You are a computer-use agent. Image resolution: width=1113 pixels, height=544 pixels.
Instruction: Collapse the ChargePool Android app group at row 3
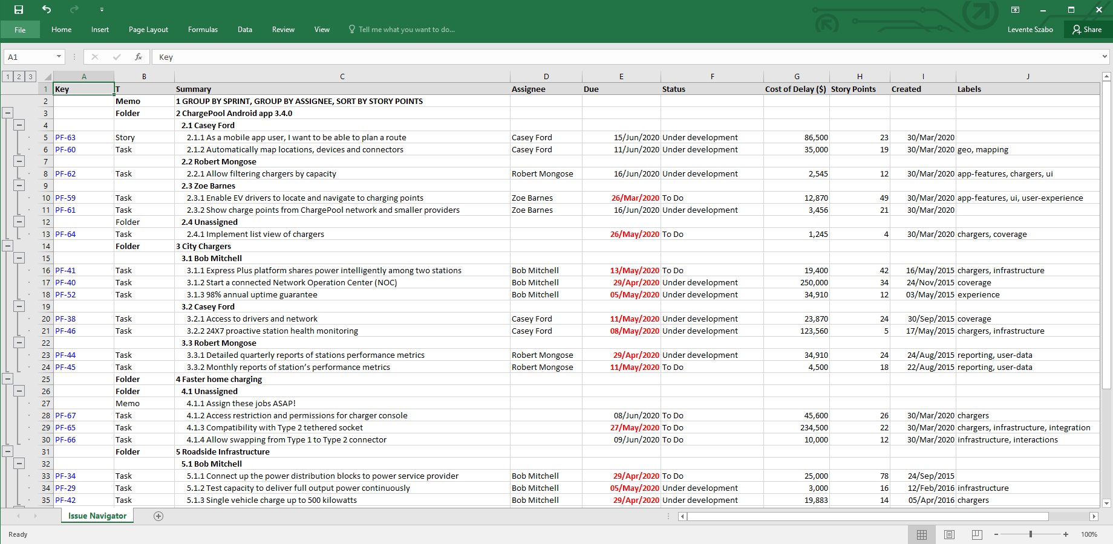tap(8, 113)
